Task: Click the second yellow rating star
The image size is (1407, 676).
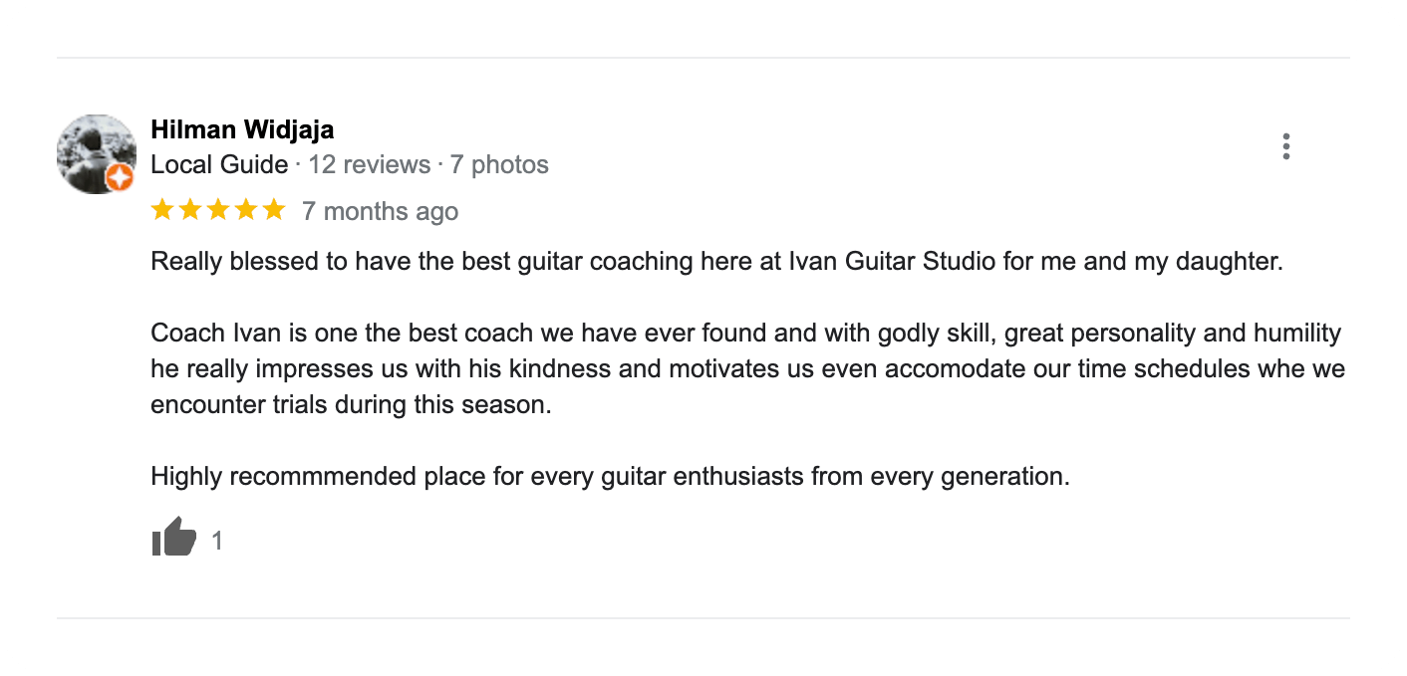Action: tap(190, 210)
